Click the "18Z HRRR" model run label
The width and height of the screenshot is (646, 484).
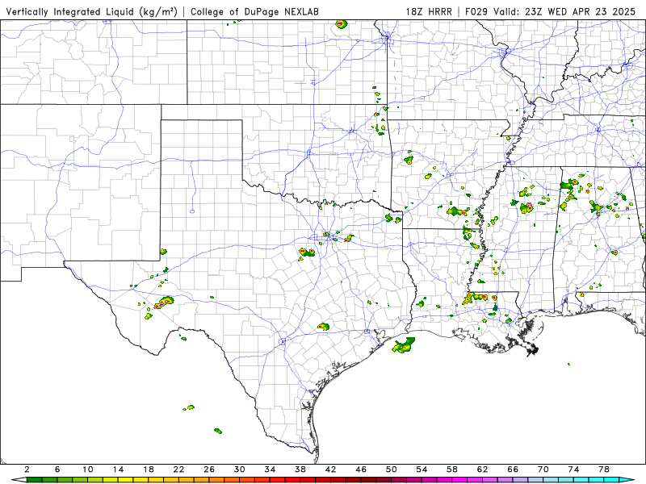coord(429,11)
